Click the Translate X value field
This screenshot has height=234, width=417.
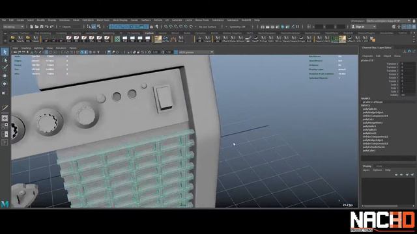point(407,64)
